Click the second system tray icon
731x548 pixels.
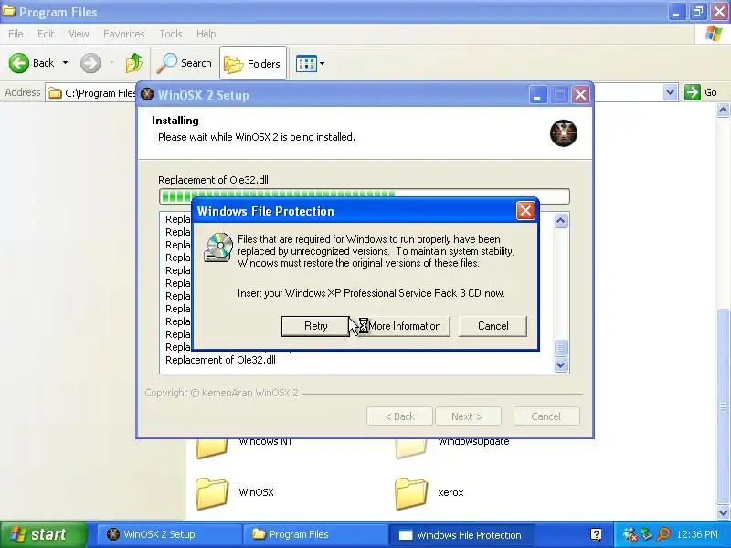[x=647, y=534]
